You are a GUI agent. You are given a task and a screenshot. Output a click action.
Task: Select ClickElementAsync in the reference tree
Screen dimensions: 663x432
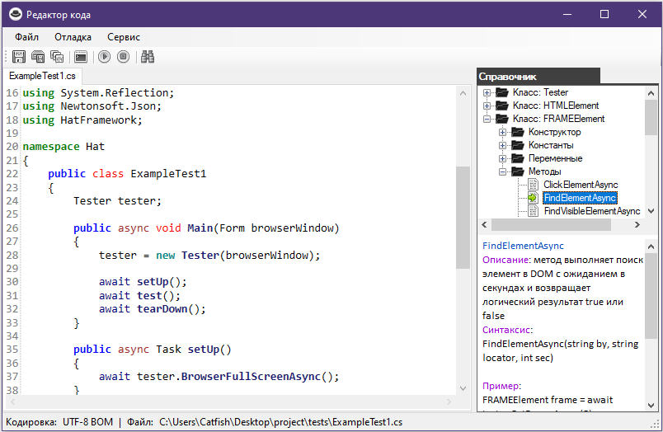581,185
